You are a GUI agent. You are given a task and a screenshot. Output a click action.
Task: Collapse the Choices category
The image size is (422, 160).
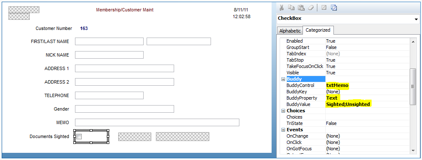coord(283,111)
